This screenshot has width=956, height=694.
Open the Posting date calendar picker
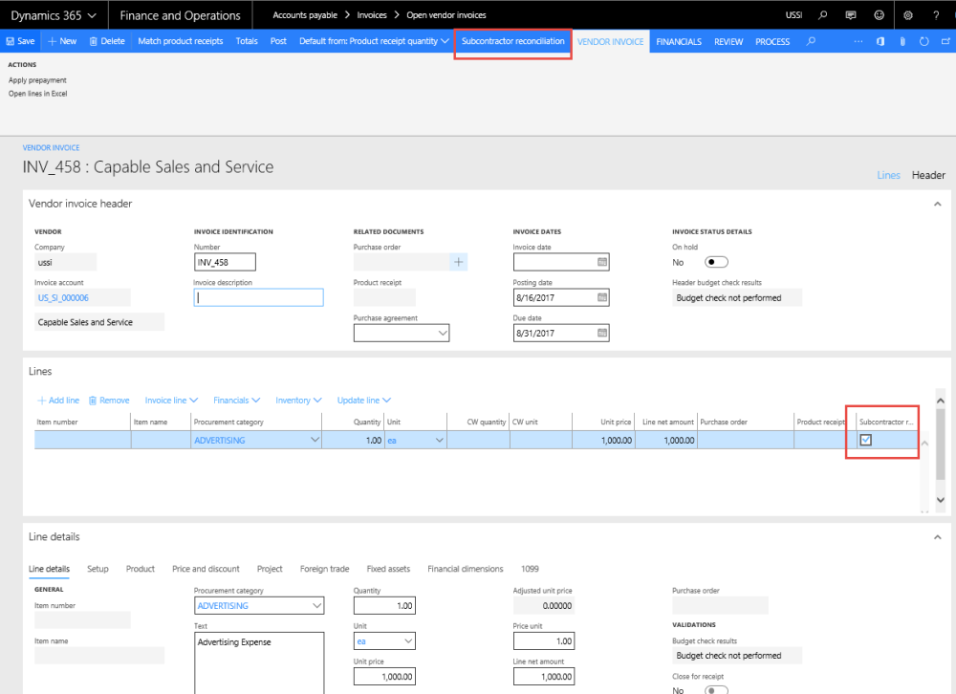pos(601,297)
